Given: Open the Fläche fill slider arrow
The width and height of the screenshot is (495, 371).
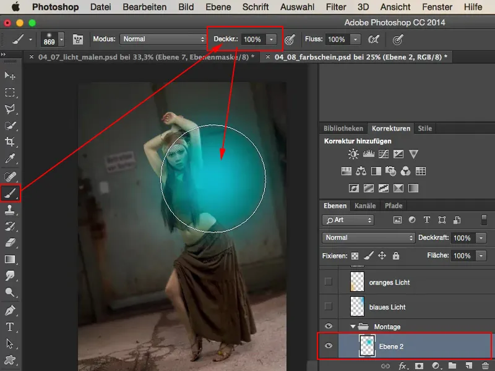Looking at the screenshot, I should [x=481, y=255].
